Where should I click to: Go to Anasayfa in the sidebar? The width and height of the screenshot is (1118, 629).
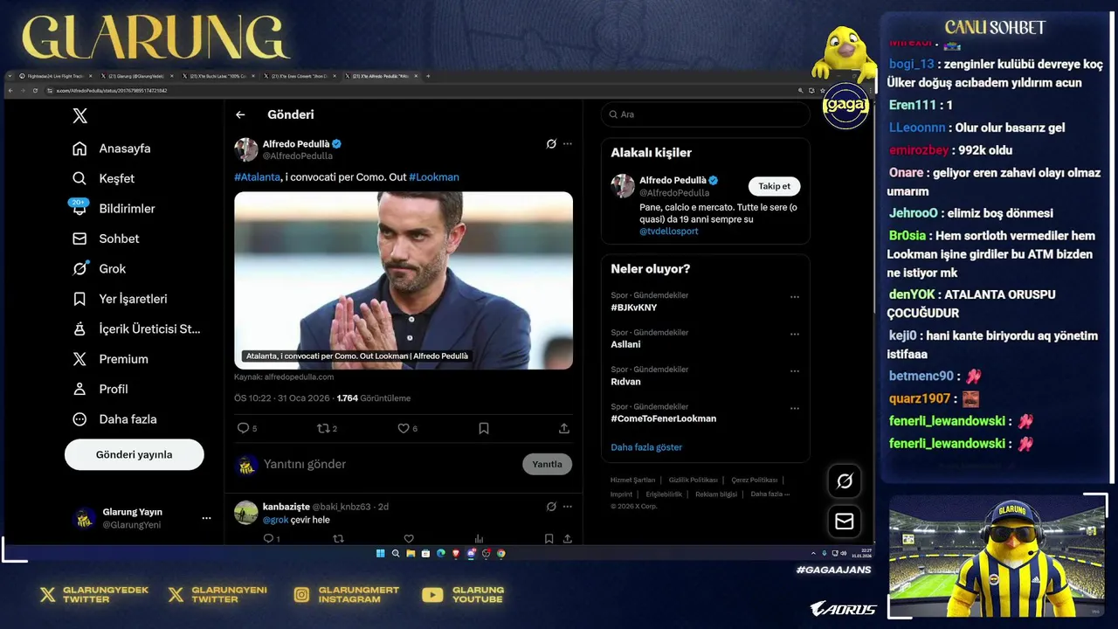pyautogui.click(x=112, y=149)
